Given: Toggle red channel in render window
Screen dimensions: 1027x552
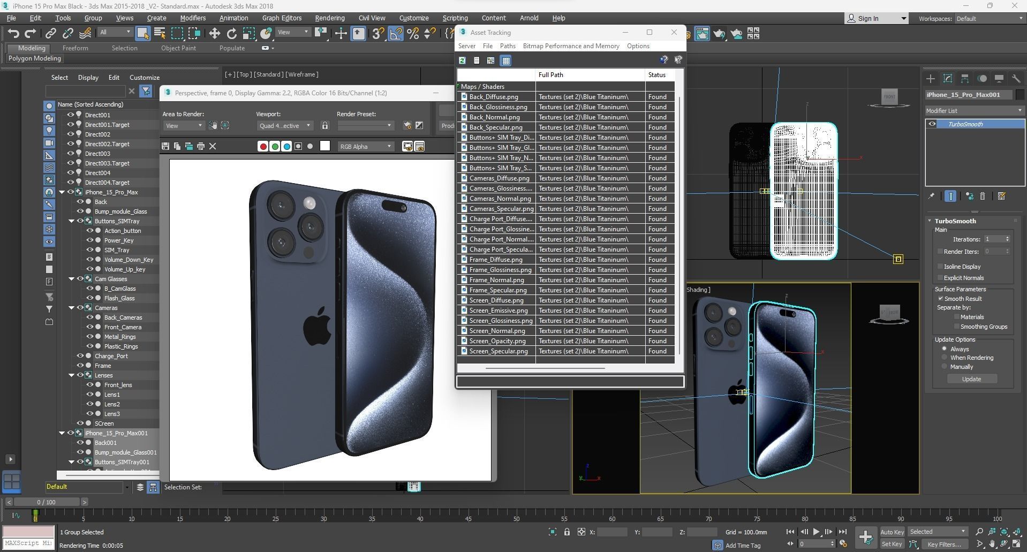Looking at the screenshot, I should (263, 146).
